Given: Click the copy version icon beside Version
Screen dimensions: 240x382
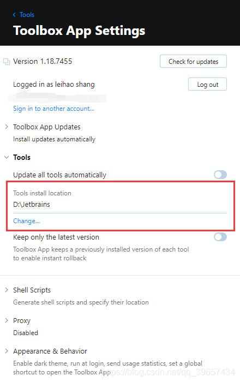Looking at the screenshot, I should click(7, 62).
